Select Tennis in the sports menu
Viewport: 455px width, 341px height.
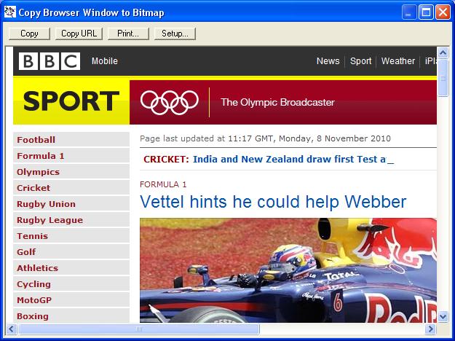[x=71, y=236]
